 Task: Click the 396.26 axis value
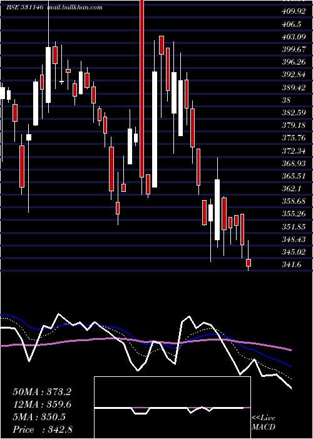pos(294,62)
